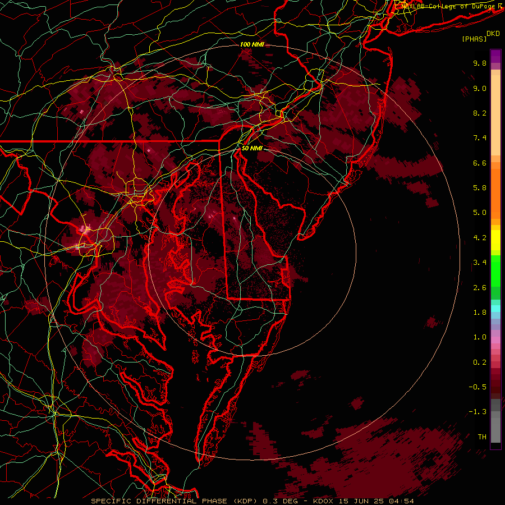The width and height of the screenshot is (505, 505).
Task: Pick the green segment of the color bar
Action: [495, 270]
